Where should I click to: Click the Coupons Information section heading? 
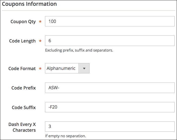click(29, 4)
